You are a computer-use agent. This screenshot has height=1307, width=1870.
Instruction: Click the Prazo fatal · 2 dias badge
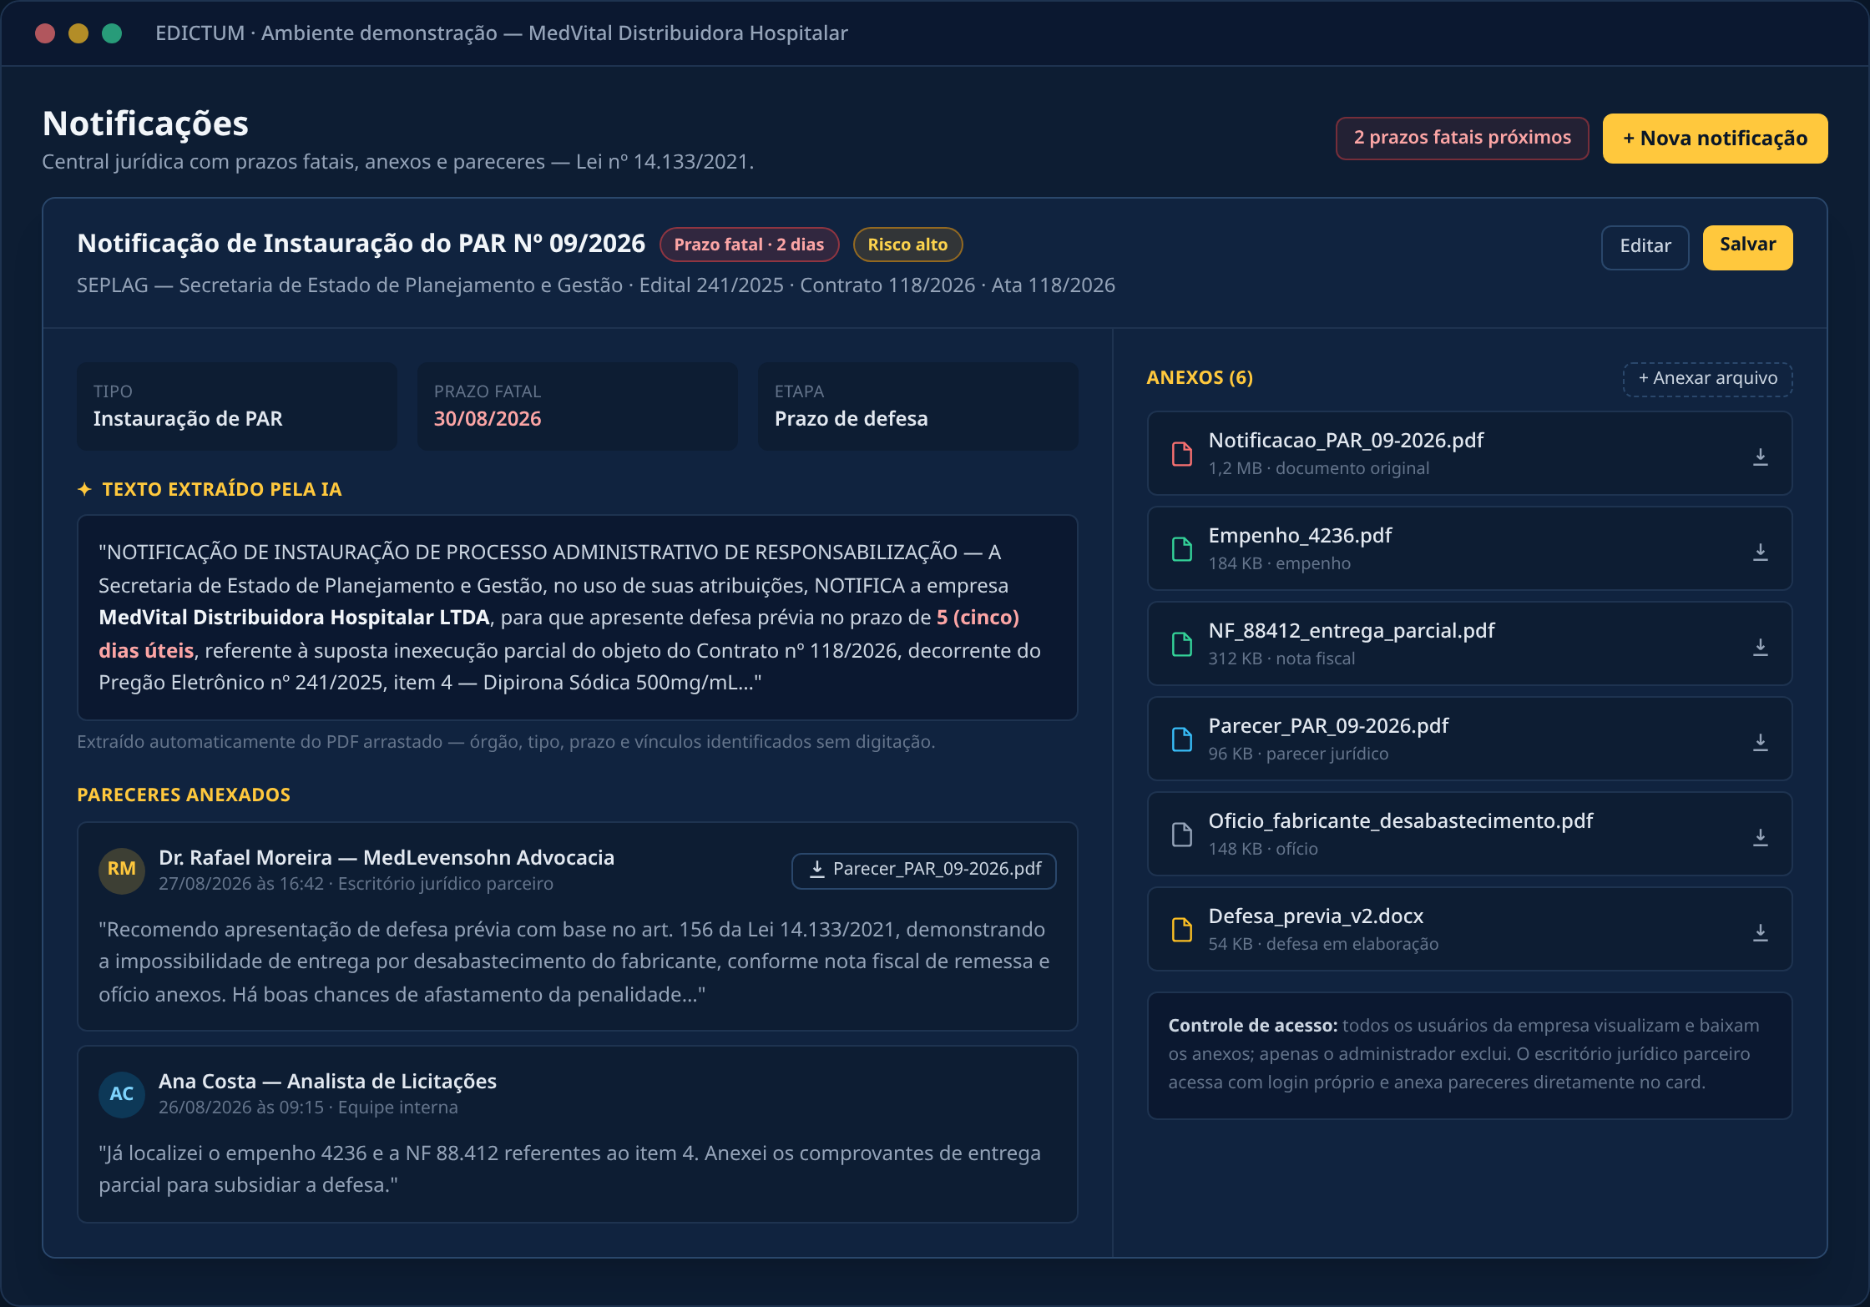(749, 245)
